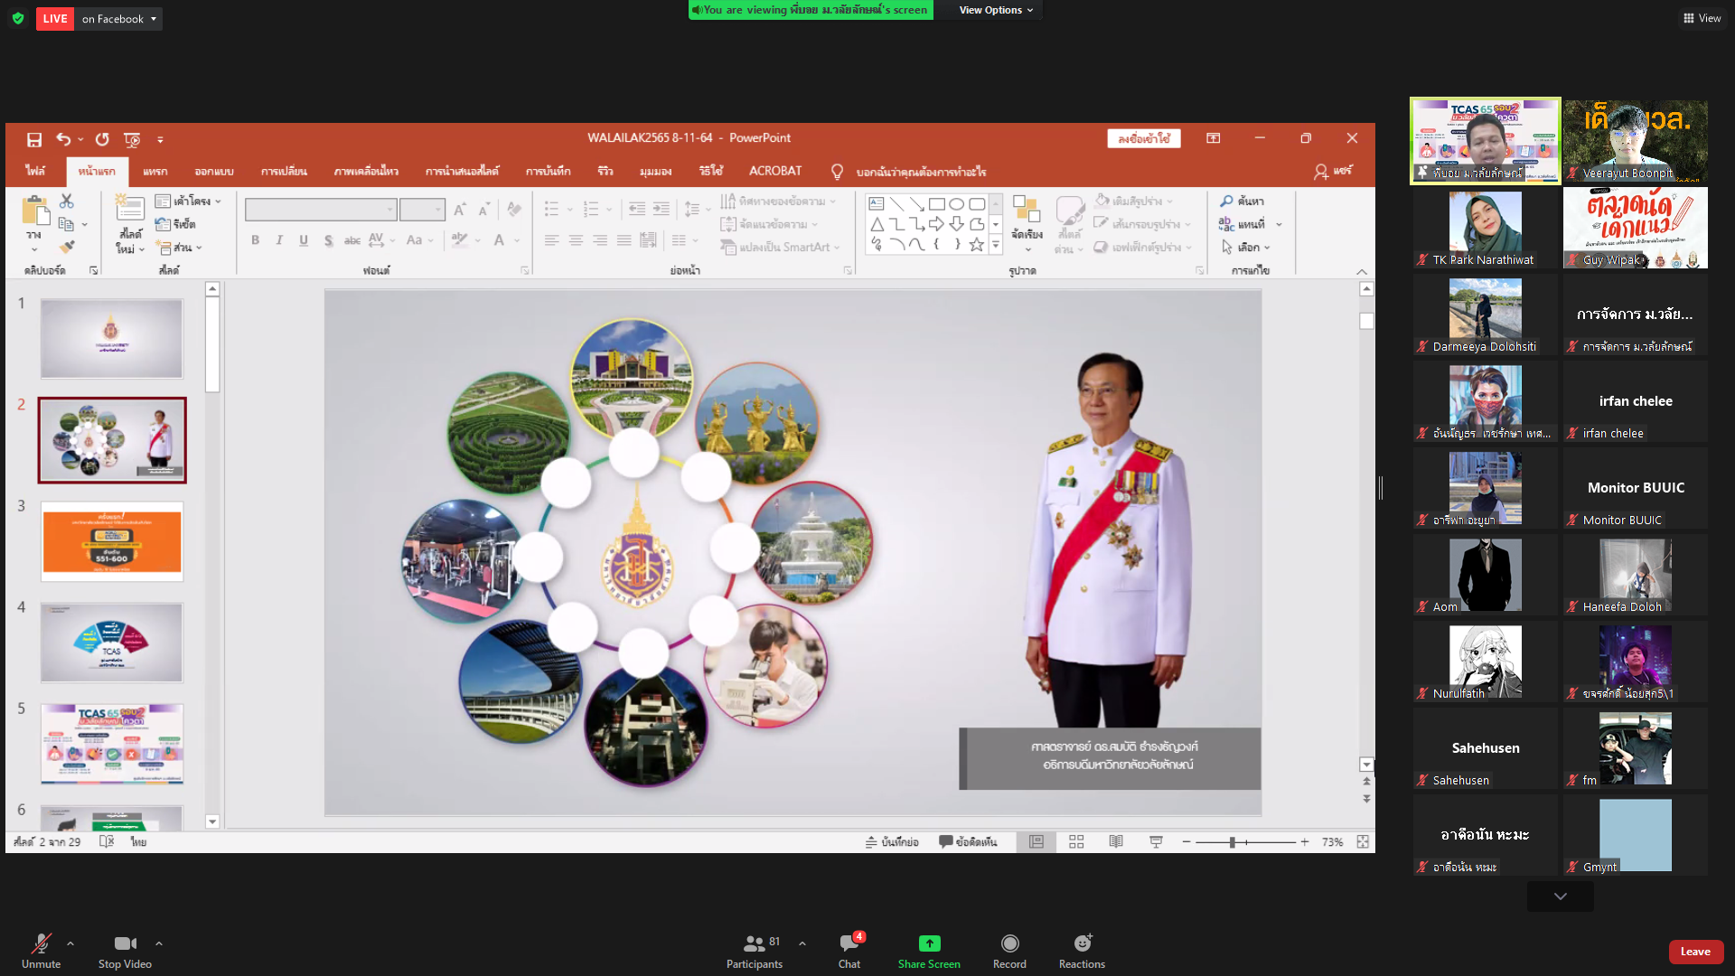Expand View Options dropdown
The height and width of the screenshot is (976, 1735).
tap(995, 10)
